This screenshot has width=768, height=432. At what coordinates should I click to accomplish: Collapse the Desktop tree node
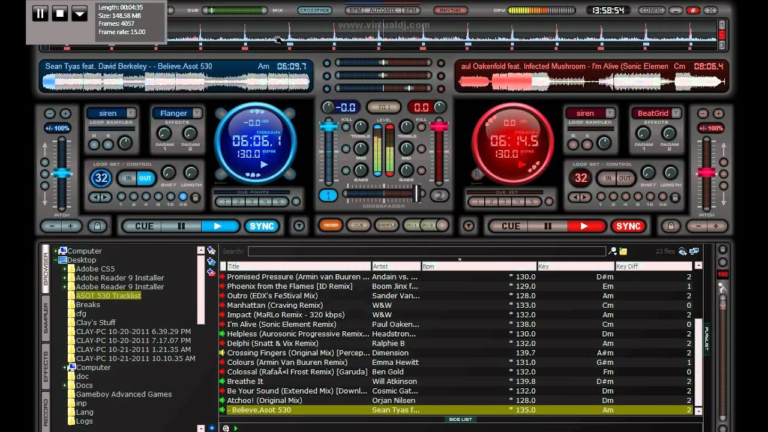click(56, 260)
